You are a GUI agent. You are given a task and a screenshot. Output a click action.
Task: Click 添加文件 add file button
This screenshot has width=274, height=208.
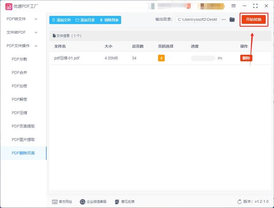(x=62, y=20)
